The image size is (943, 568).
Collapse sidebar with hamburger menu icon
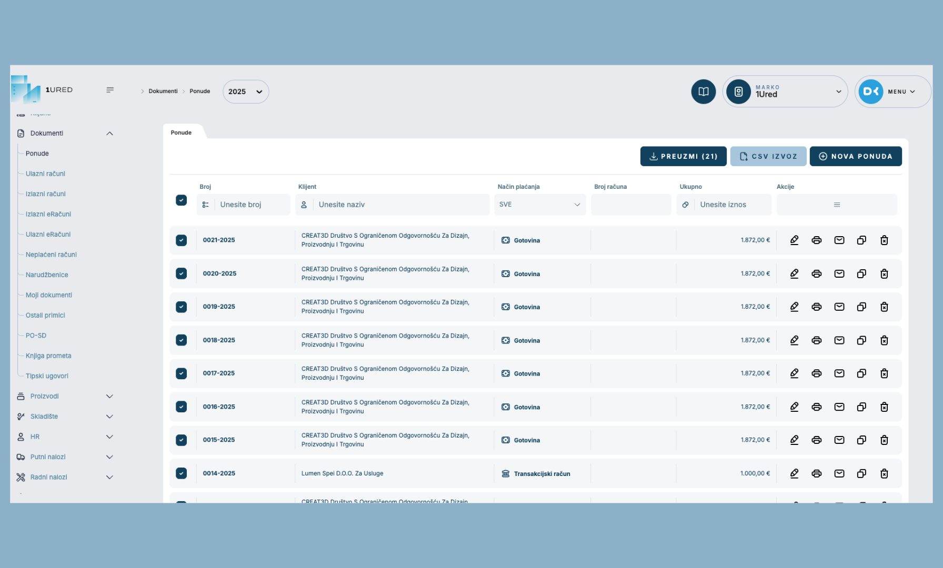110,90
